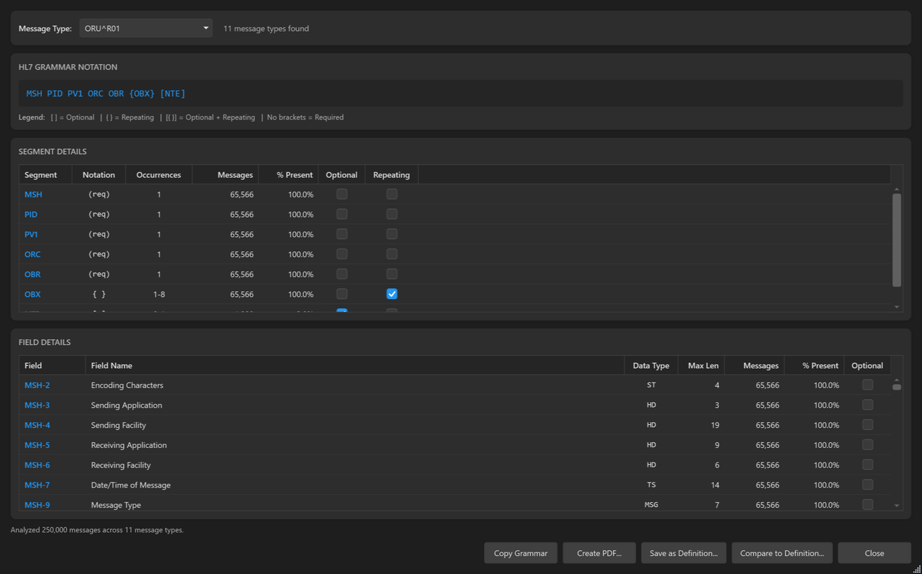Enable Optional for MSH-7 Date/Time of Message
922x574 pixels.
[867, 485]
